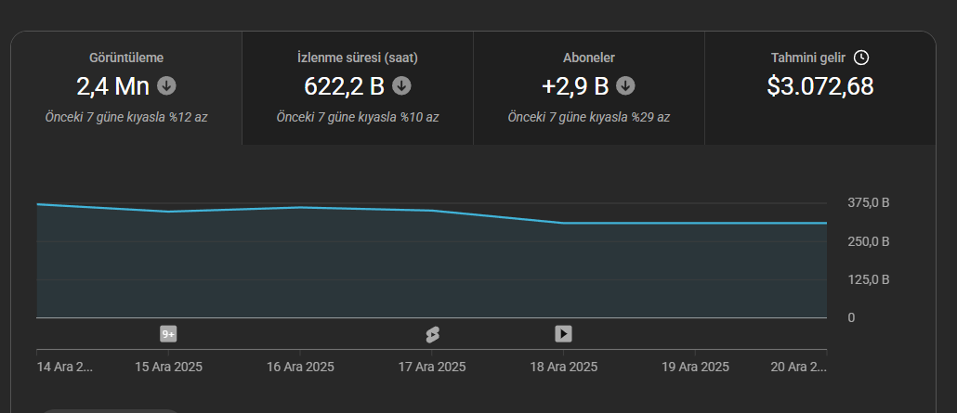Click the 'Önceki 7 güne kıyasla %12 az' text
The width and height of the screenshot is (957, 413).
click(x=126, y=117)
